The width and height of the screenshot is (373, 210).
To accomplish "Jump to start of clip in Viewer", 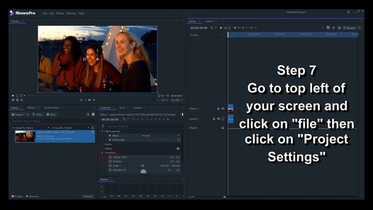I will 81,100.
